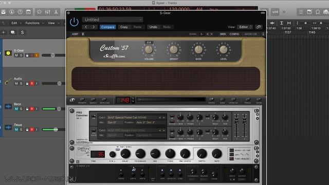Select previous bank arrow

[x=208, y=34]
